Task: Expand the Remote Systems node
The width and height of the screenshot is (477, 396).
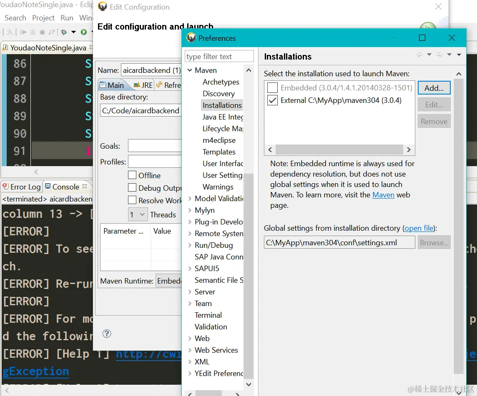Action: pyautogui.click(x=190, y=234)
